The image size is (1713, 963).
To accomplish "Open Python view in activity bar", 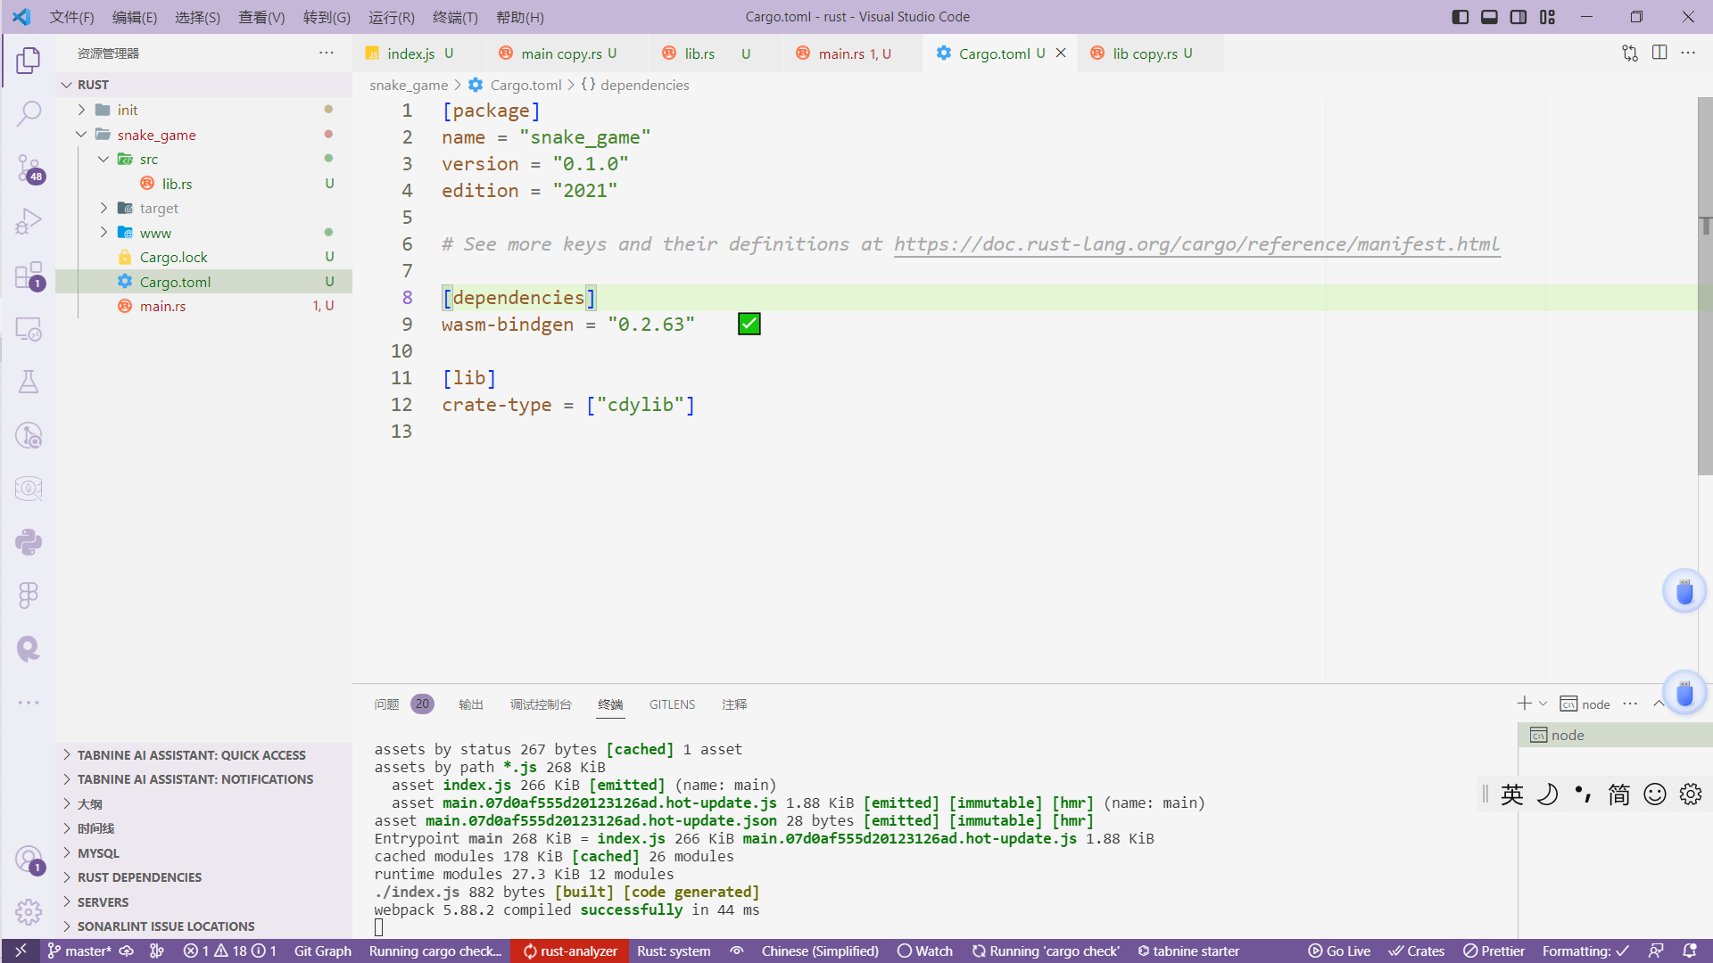I will point(29,542).
